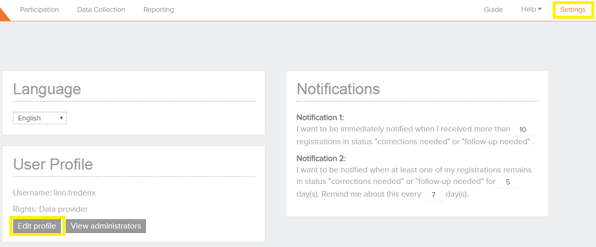Click the Notification 2 label
This screenshot has height=247, width=596.
(x=321, y=158)
